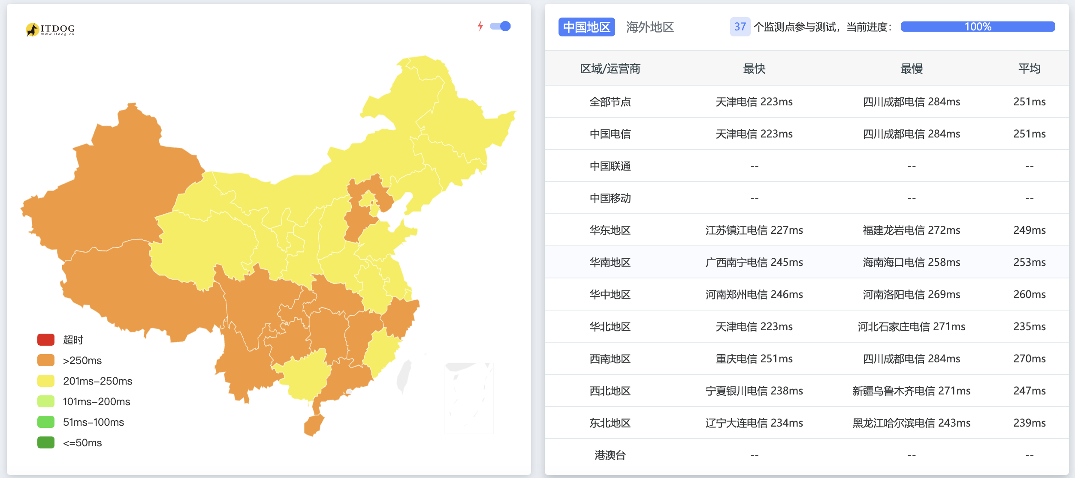
Task: Click the South China Sea inset map
Action: pyautogui.click(x=469, y=398)
